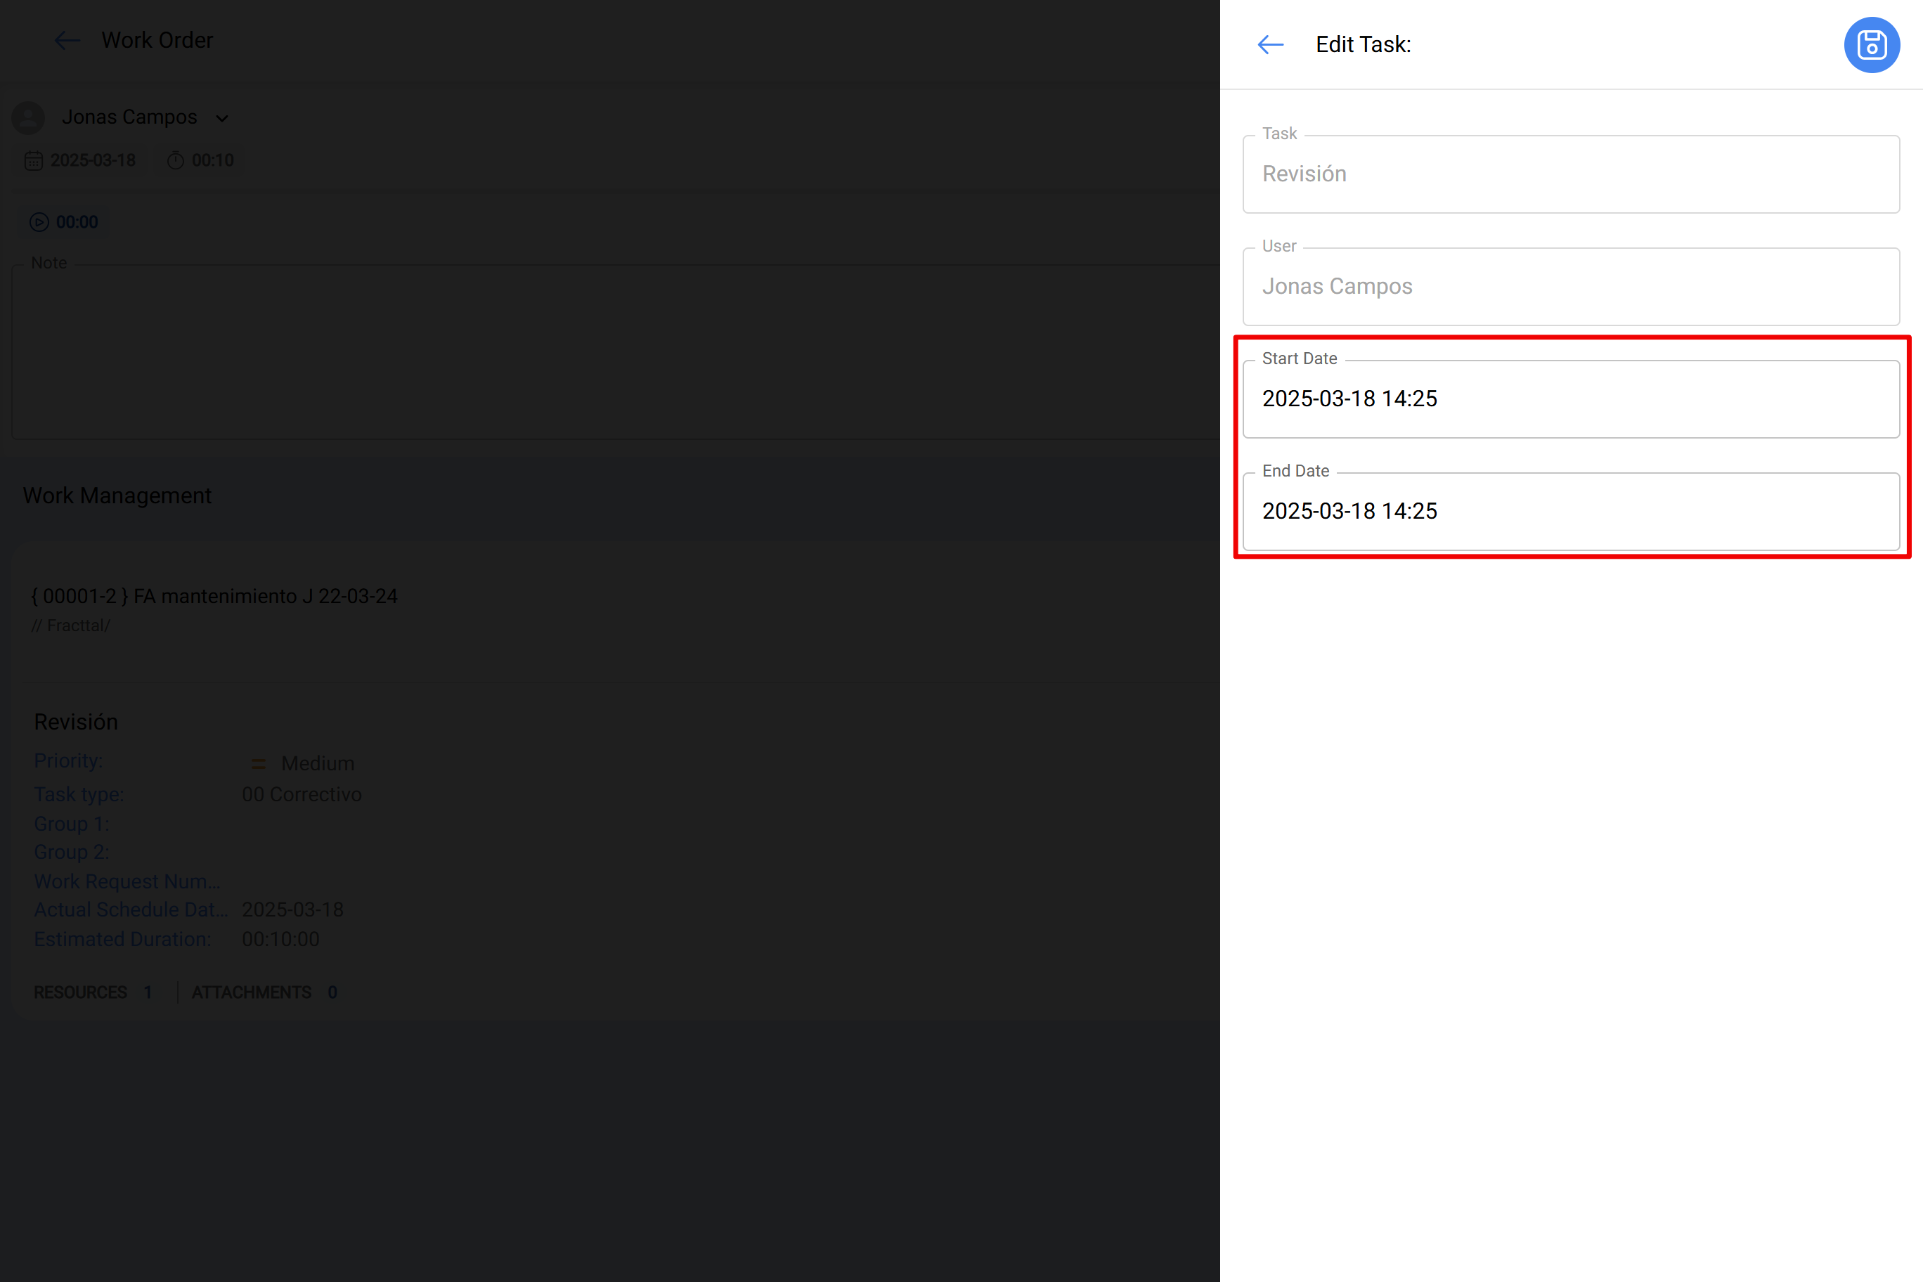Click the 'Edit Task:' panel title
Screen dimensions: 1923x1282
[x=1363, y=44]
